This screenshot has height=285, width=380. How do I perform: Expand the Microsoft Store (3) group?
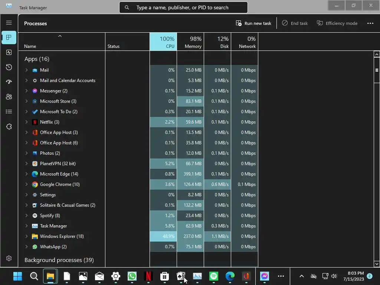(x=26, y=101)
